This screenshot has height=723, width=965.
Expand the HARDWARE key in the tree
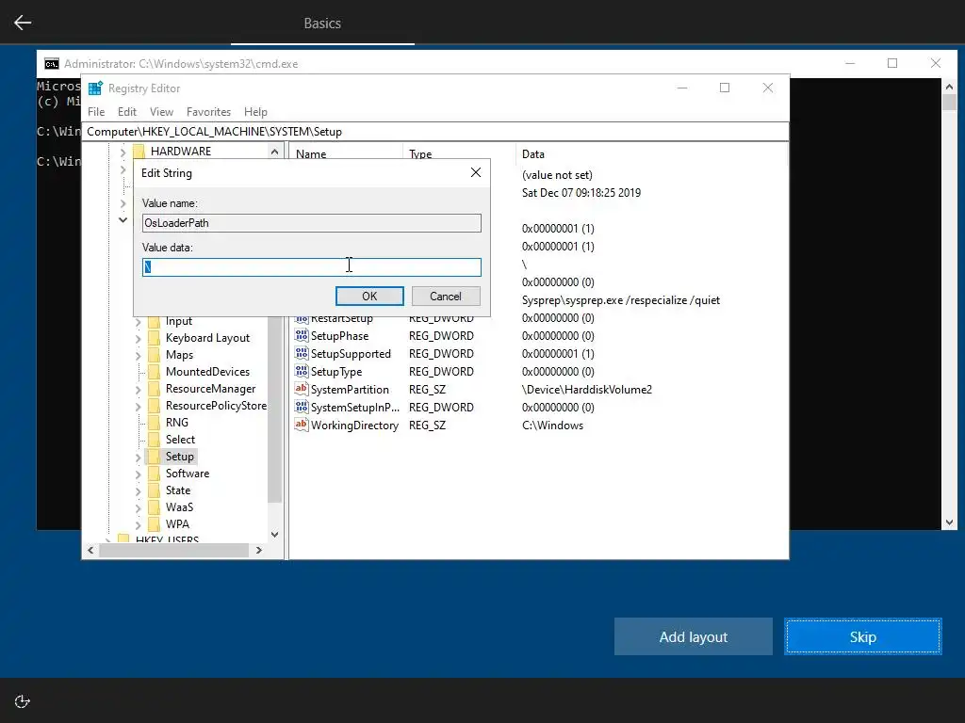pyautogui.click(x=123, y=152)
